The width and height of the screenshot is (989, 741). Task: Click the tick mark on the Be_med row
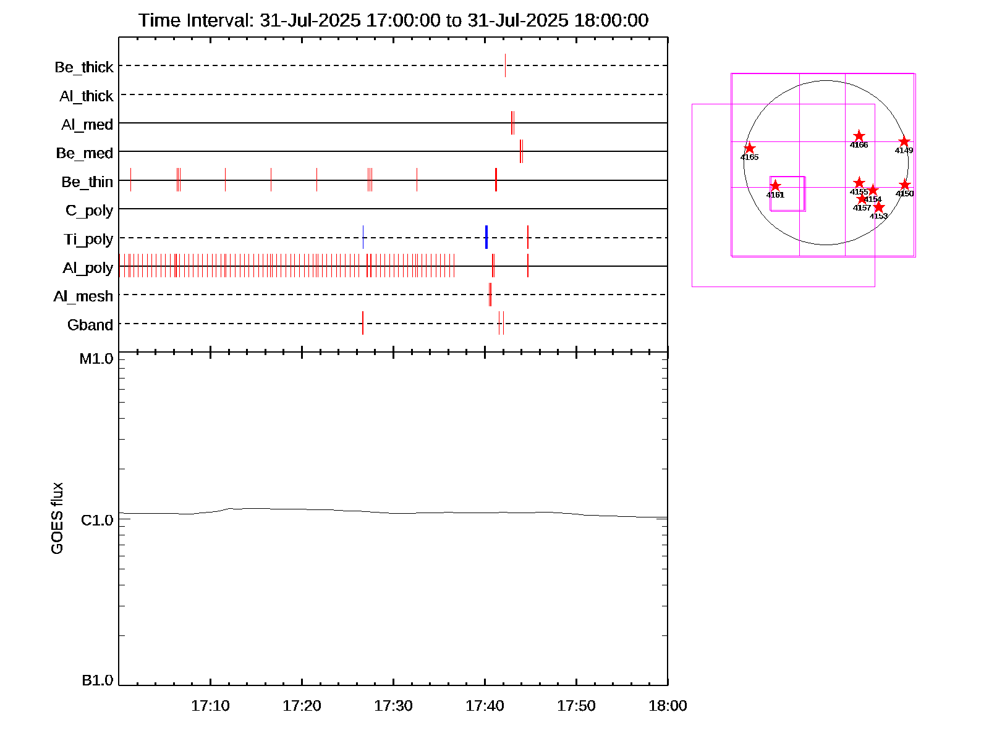pos(521,151)
